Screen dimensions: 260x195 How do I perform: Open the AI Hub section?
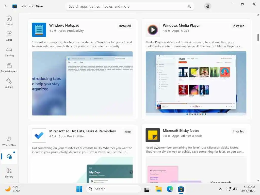click(9, 83)
